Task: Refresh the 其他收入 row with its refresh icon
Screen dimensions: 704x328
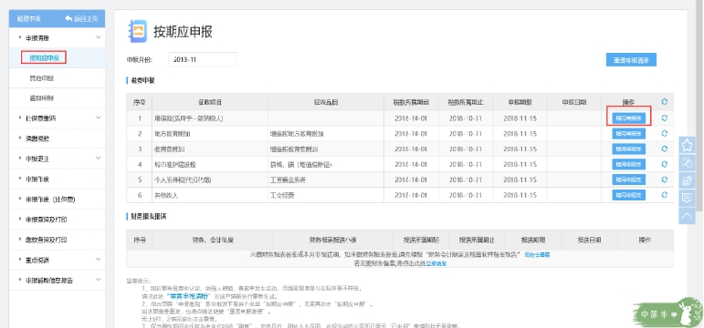Action: pyautogui.click(x=665, y=195)
